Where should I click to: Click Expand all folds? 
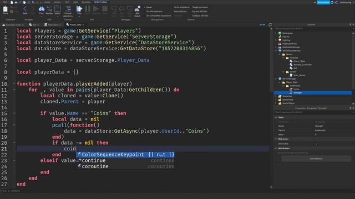point(199,11)
